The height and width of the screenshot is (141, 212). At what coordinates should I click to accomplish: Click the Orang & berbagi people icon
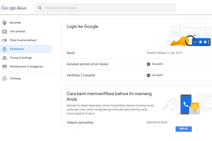tap(4, 58)
